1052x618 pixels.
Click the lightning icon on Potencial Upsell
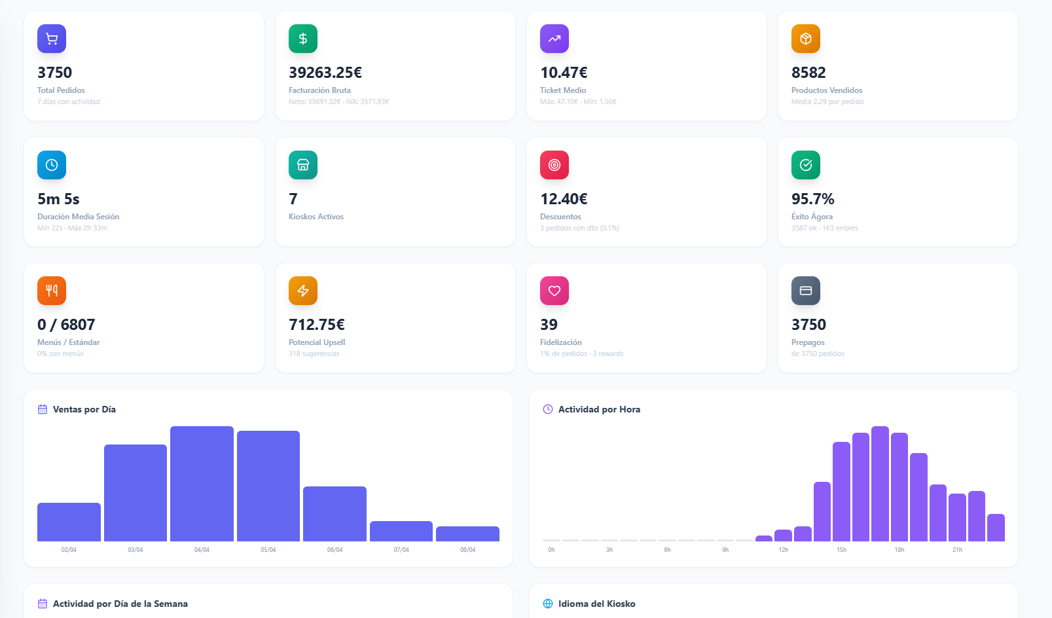coord(303,291)
